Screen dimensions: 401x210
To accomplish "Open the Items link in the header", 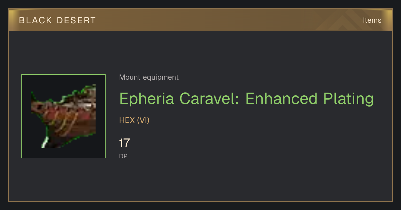I will pos(372,20).
